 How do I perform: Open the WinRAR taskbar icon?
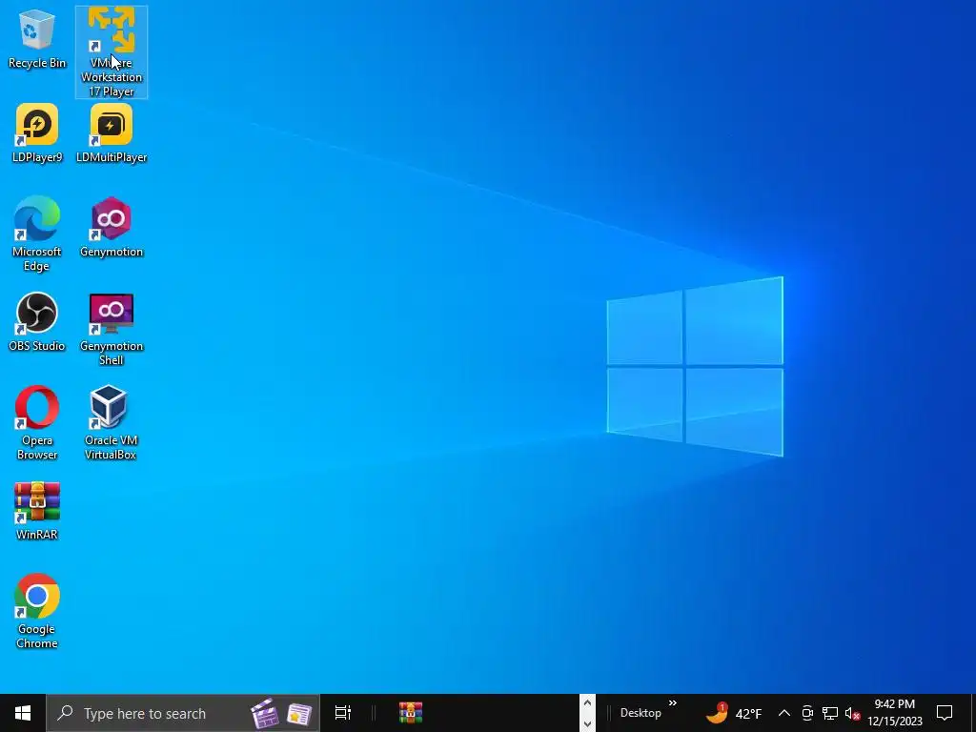point(411,713)
